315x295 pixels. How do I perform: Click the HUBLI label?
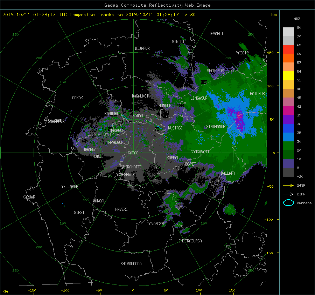coord(97,156)
